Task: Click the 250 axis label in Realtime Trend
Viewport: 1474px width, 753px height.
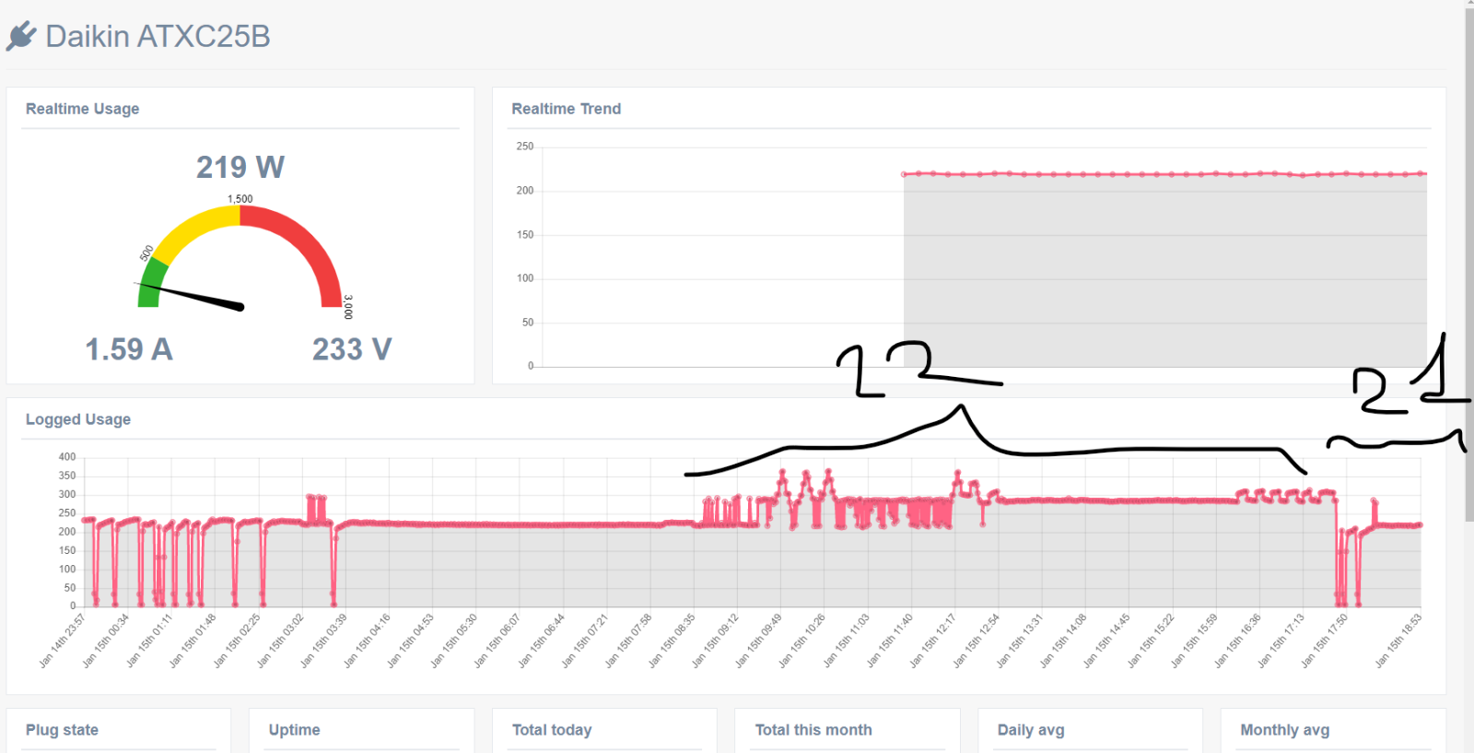Action: click(x=524, y=147)
